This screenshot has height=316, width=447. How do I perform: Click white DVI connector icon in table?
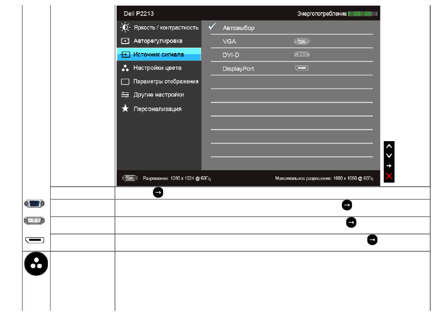tap(34, 220)
